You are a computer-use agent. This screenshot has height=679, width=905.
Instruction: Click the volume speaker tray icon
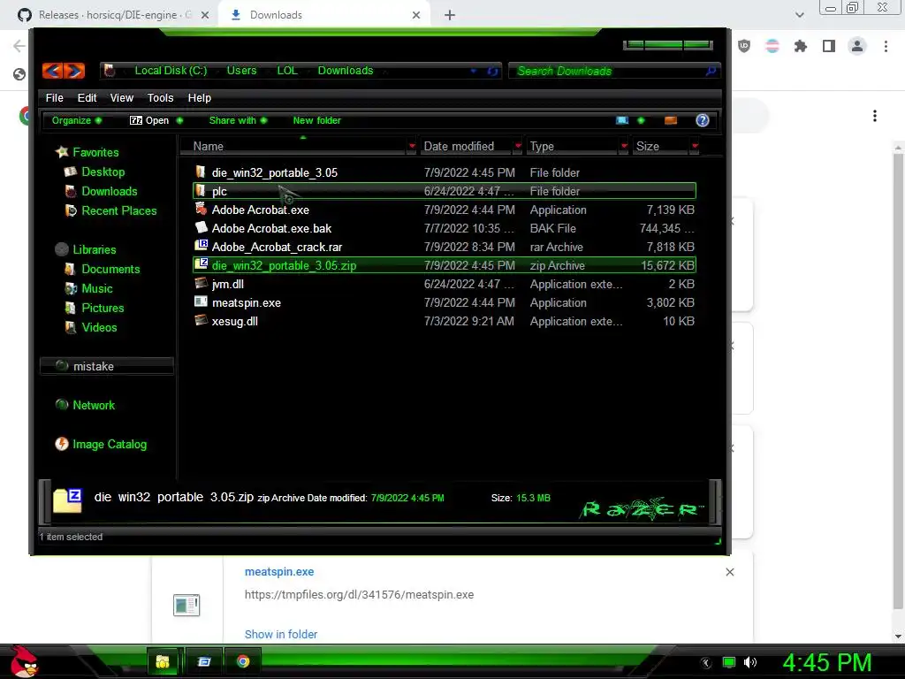tap(750, 662)
